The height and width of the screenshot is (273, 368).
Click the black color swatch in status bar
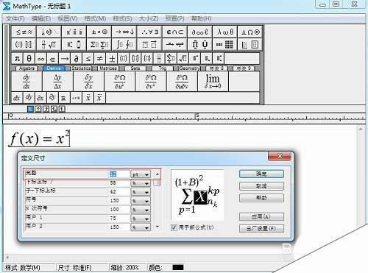coord(178,267)
